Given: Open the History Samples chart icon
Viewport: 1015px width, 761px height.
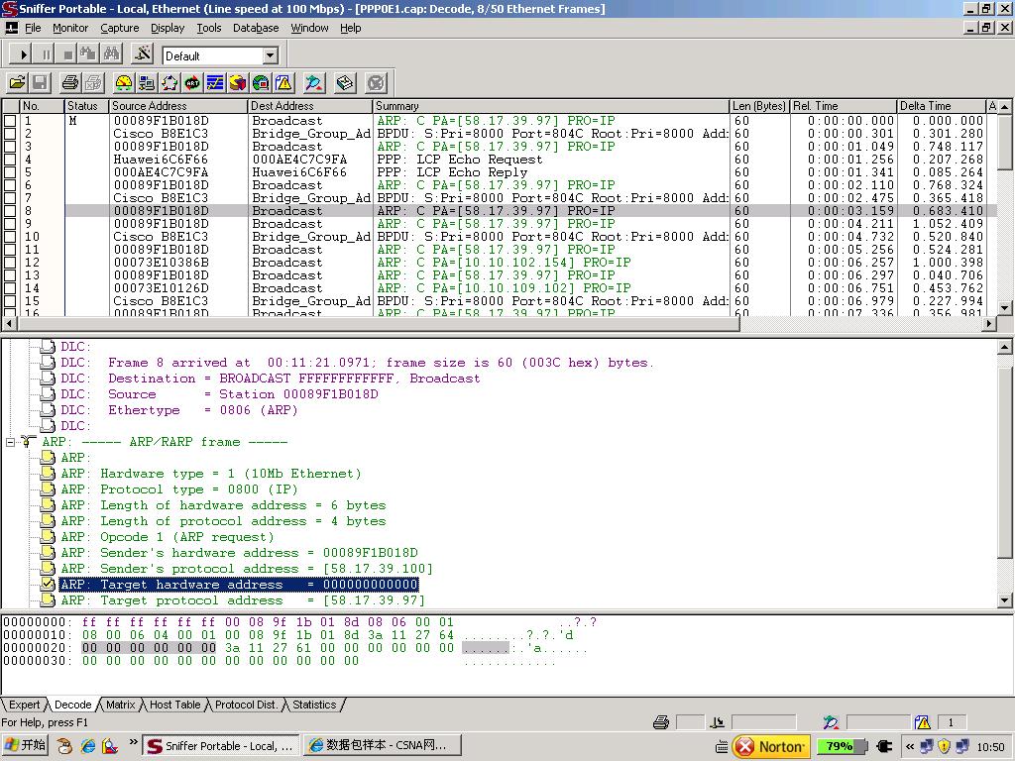Looking at the screenshot, I should (215, 82).
